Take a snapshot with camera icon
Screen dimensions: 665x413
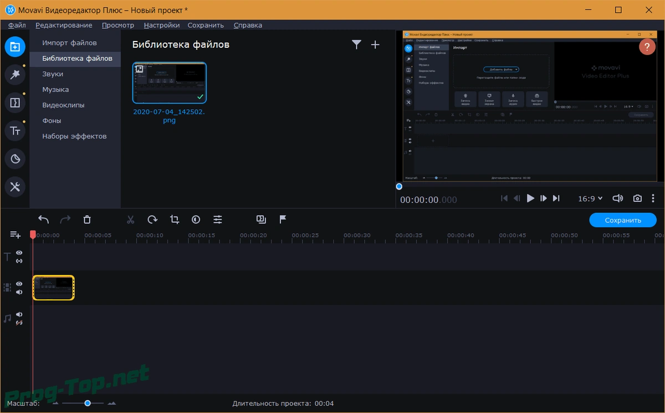(638, 198)
